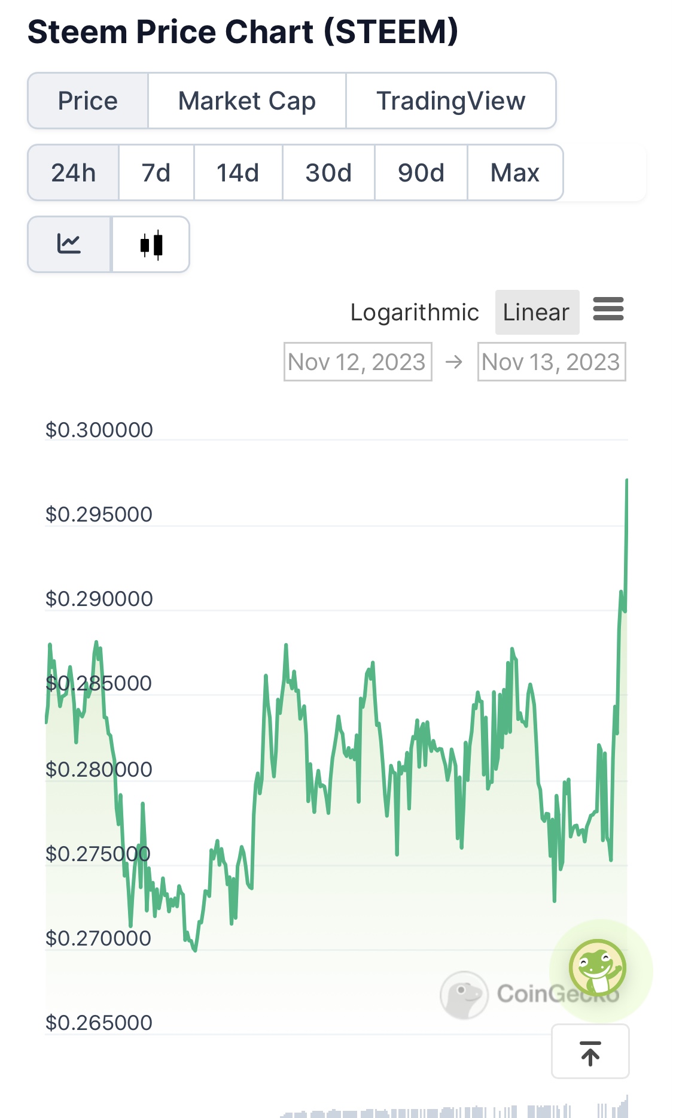The height and width of the screenshot is (1118, 673).
Task: Click the $0.300000 axis label
Action: (x=99, y=430)
